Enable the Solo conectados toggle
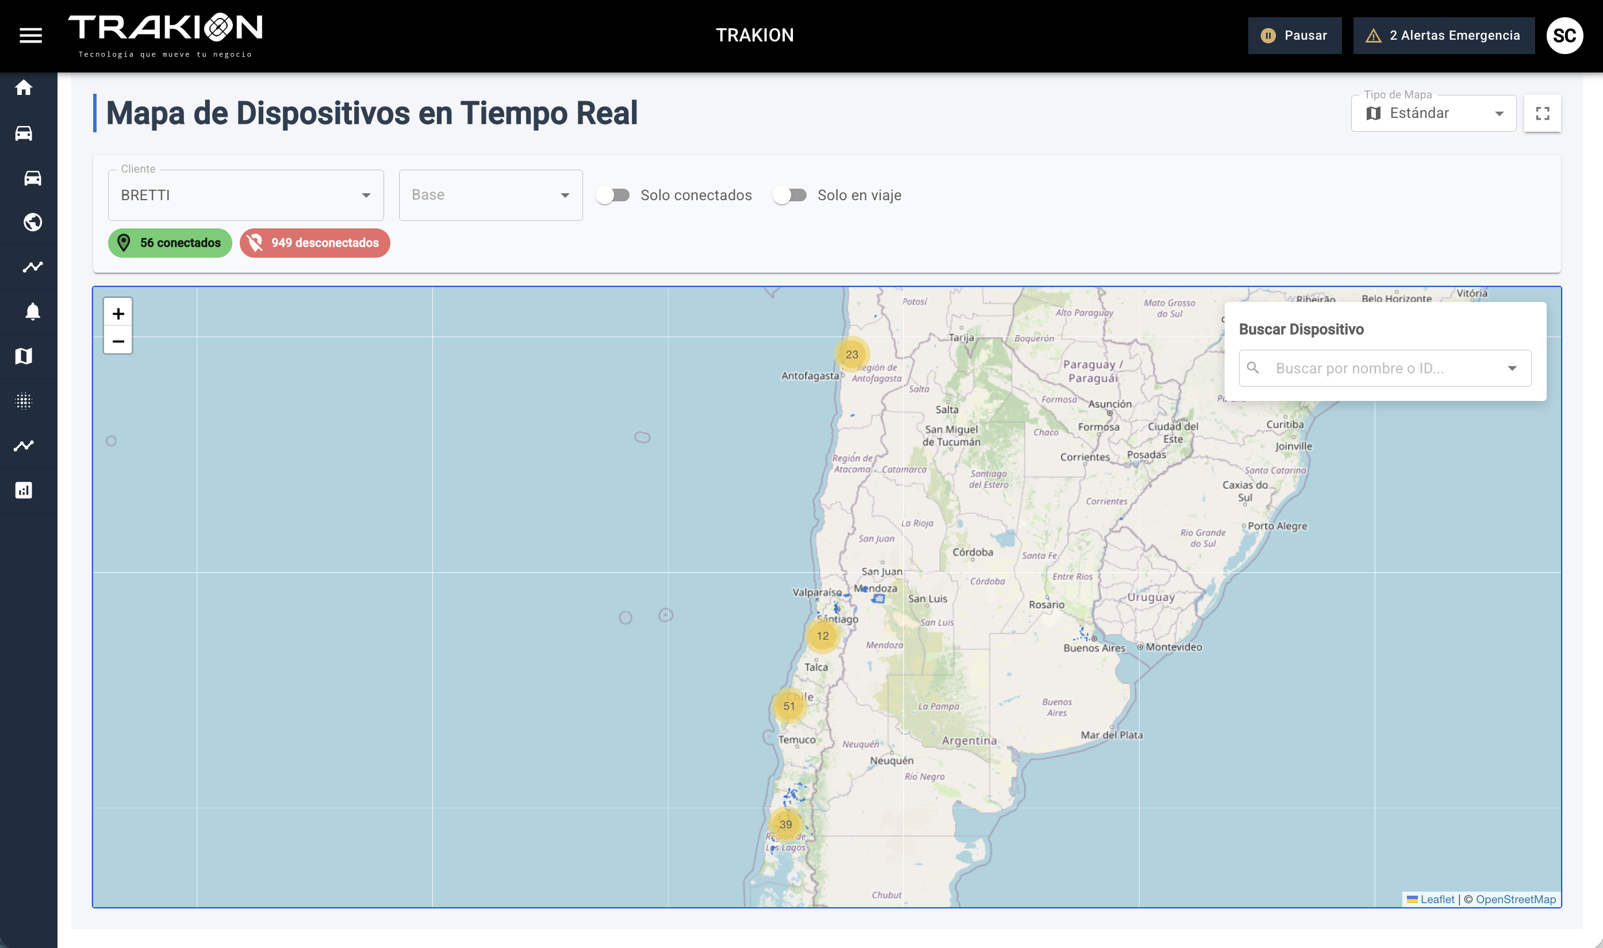The height and width of the screenshot is (948, 1603). (613, 195)
